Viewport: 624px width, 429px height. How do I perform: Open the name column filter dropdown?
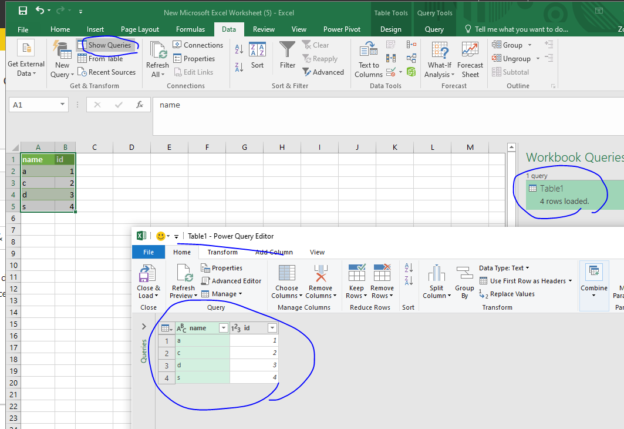click(224, 328)
